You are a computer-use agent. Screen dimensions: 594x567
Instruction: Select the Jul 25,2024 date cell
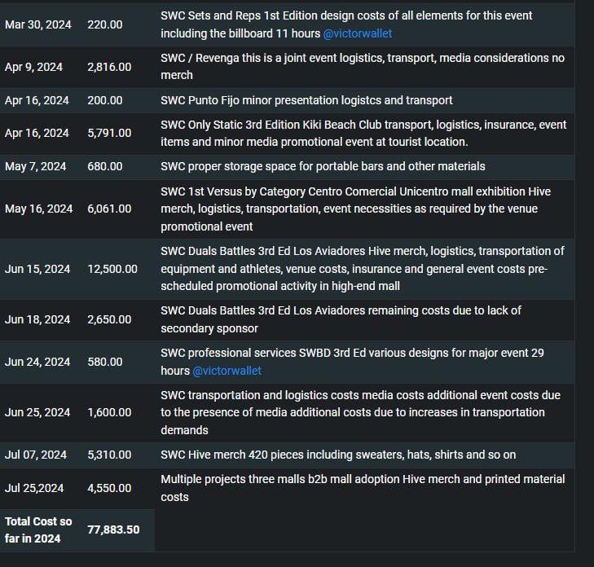coord(34,488)
